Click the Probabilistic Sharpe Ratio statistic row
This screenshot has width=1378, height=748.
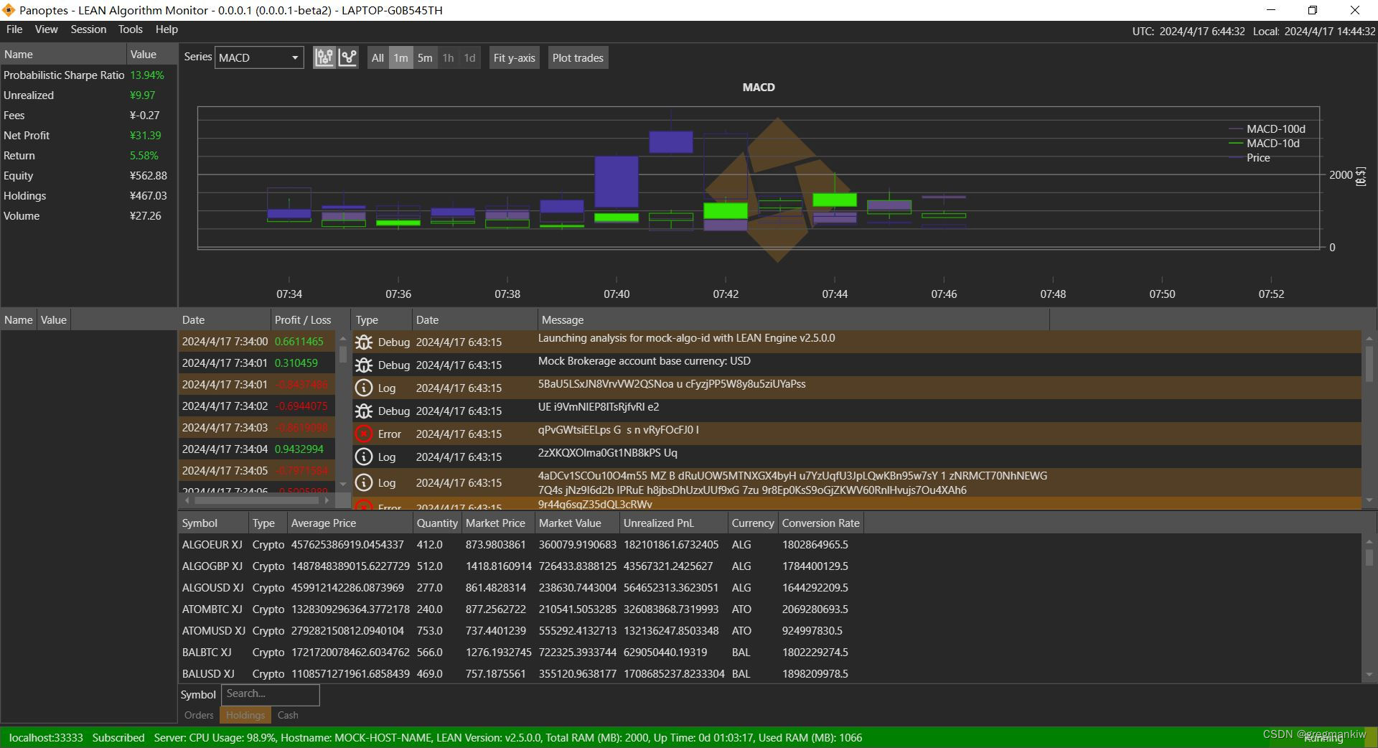[x=89, y=75]
